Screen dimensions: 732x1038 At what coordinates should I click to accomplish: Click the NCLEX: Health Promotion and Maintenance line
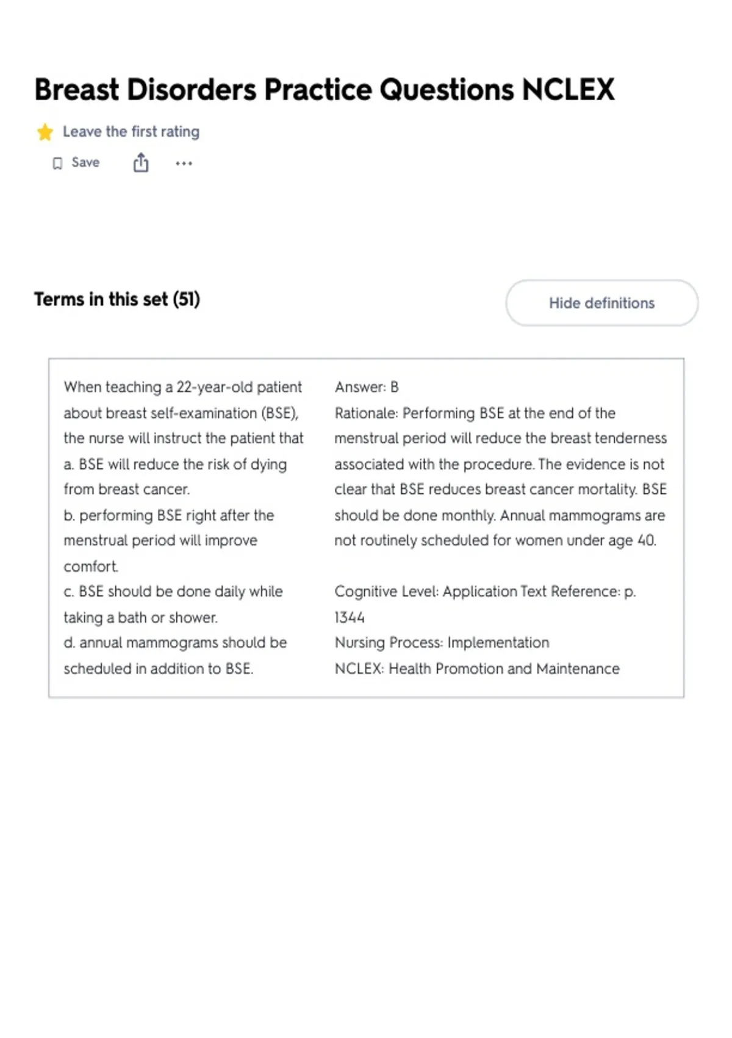coord(477,669)
